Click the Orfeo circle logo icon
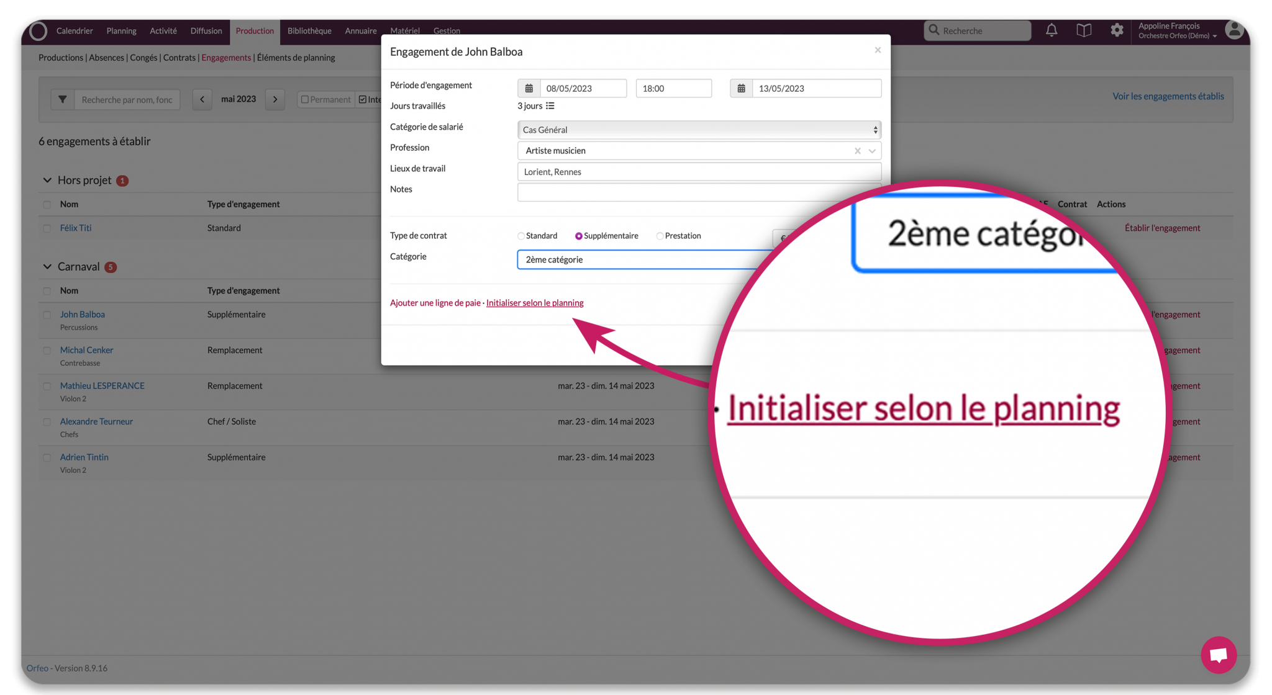Screen dimensions: 1272x695 point(38,30)
